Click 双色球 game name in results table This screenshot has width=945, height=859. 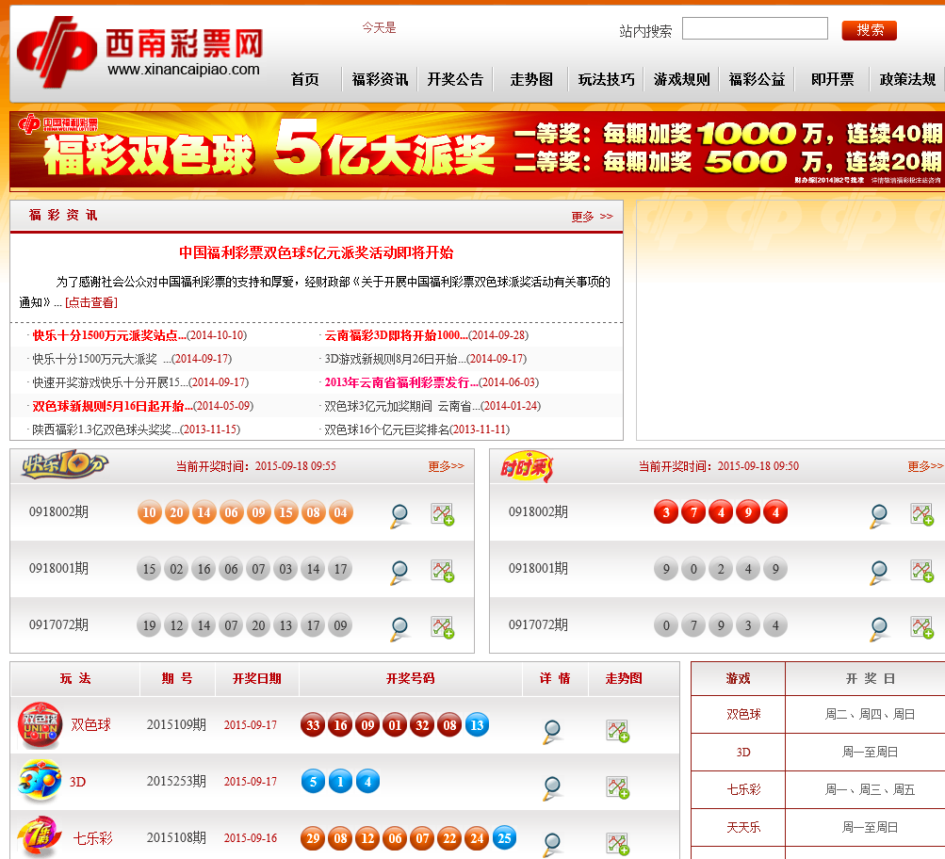point(91,724)
